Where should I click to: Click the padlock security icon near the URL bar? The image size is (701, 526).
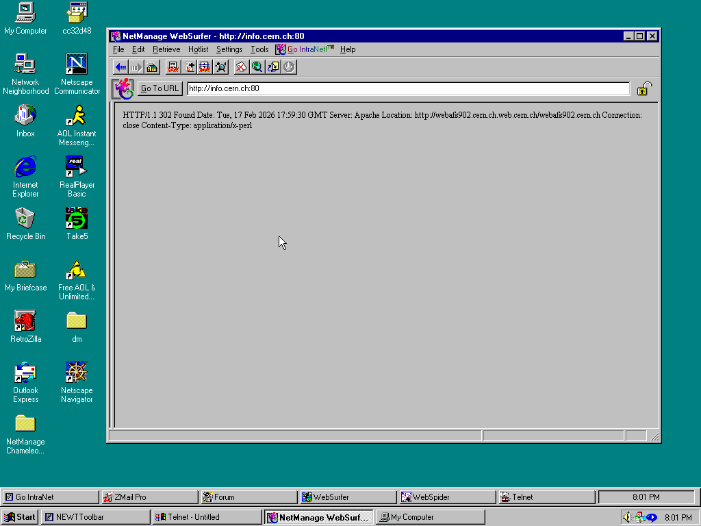click(643, 88)
